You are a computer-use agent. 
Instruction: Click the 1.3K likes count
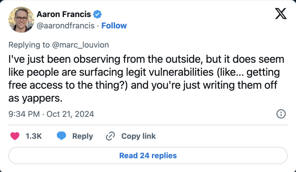34,136
